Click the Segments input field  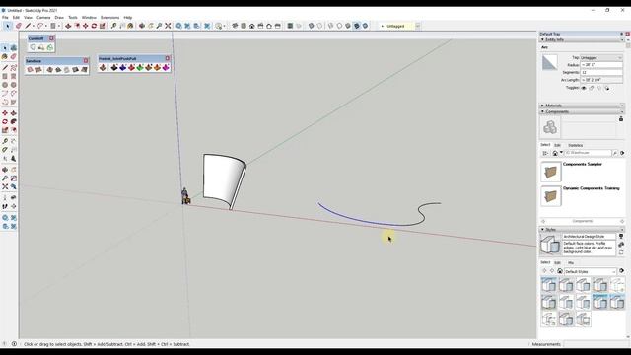tap(601, 72)
